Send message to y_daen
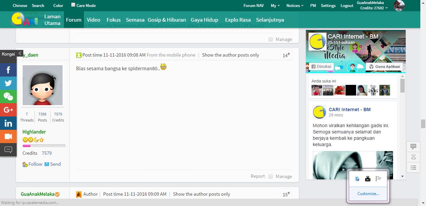The width and height of the screenshot is (426, 206). (53, 164)
